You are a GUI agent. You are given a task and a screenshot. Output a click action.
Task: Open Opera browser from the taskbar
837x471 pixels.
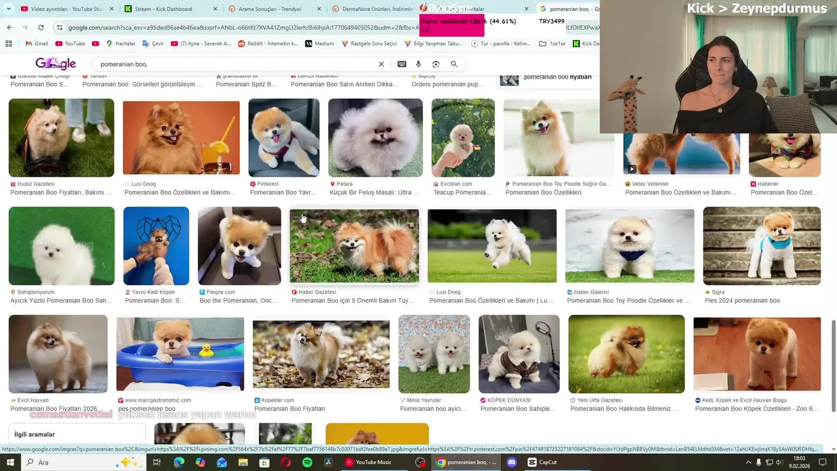286,462
